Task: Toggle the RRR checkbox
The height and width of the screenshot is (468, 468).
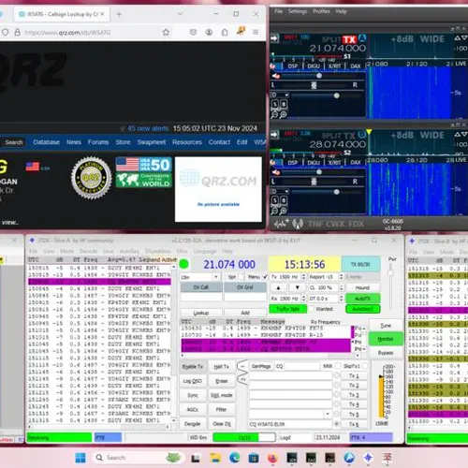Action: click(338, 366)
